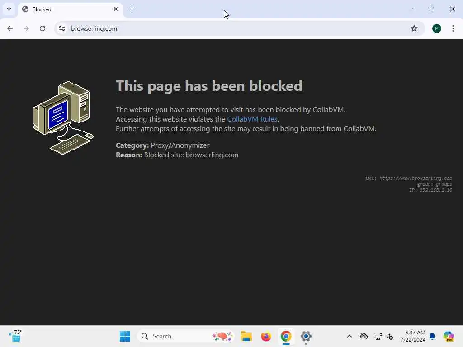Click the Chrome taskbar icon
This screenshot has height=347, width=463.
pos(286,336)
